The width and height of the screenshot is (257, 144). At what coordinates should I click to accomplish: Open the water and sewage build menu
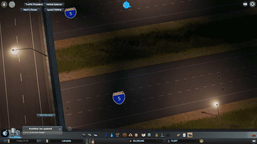click(111, 135)
